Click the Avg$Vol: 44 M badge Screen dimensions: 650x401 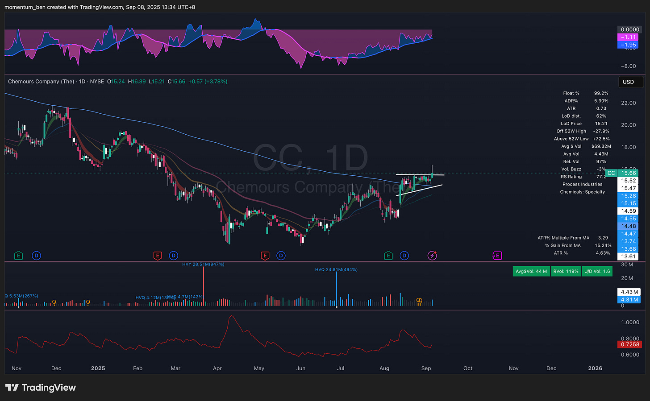pos(531,271)
